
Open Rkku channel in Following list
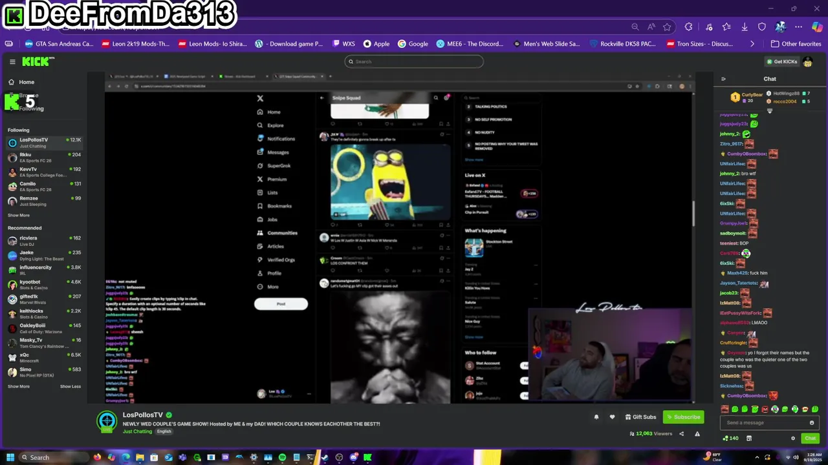(44, 157)
